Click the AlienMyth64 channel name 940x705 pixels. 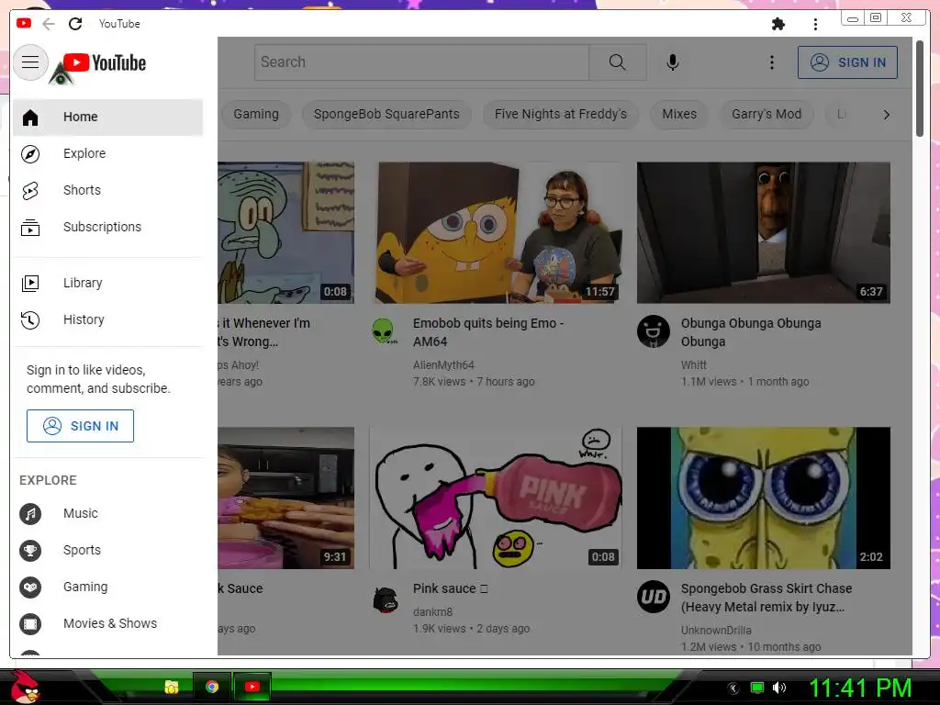(443, 365)
